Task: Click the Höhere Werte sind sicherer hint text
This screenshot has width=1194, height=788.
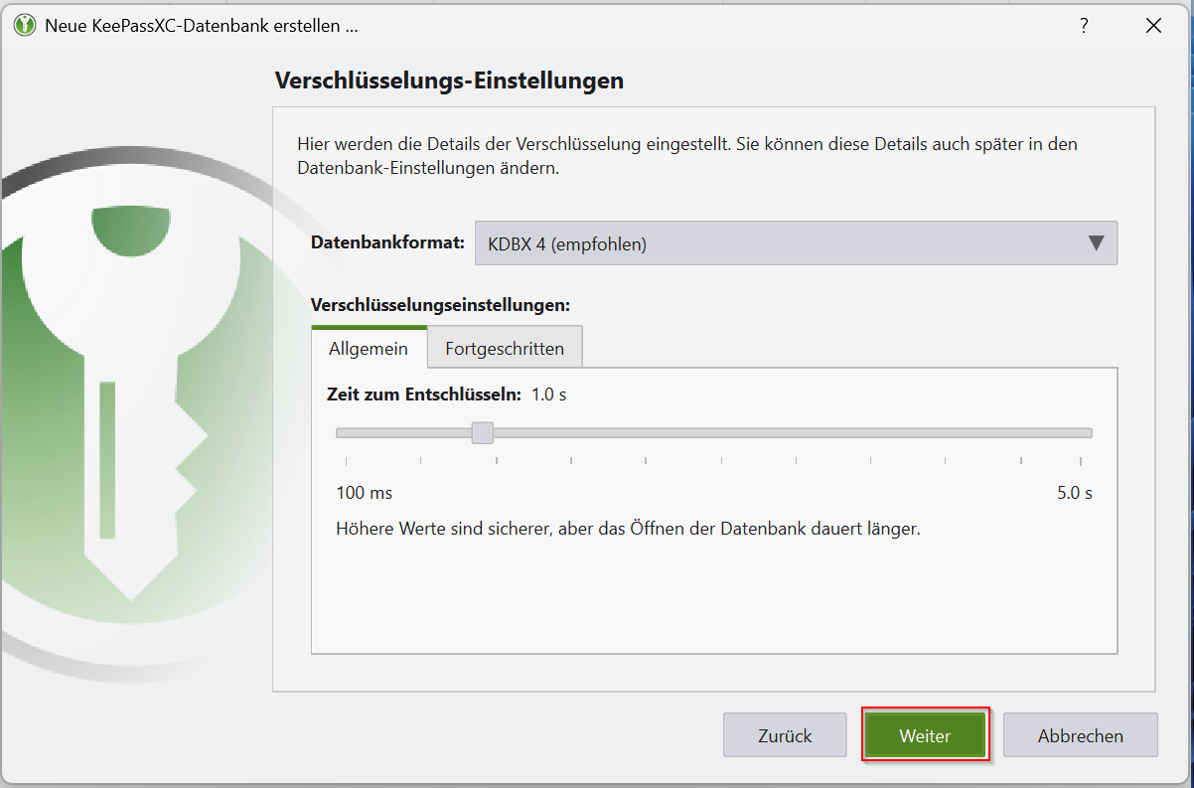Action: 628,529
